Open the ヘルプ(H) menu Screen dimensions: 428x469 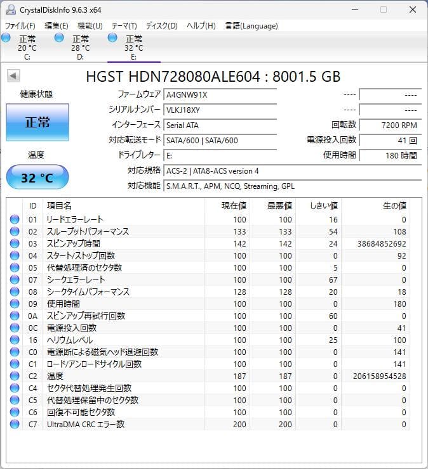click(x=201, y=26)
